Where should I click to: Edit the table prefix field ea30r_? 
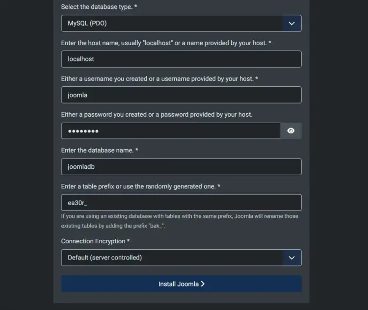click(181, 203)
